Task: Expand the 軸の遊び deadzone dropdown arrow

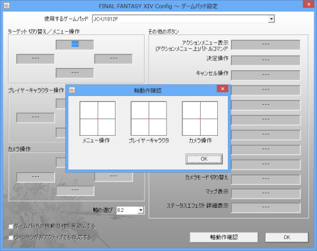Action: point(141,210)
